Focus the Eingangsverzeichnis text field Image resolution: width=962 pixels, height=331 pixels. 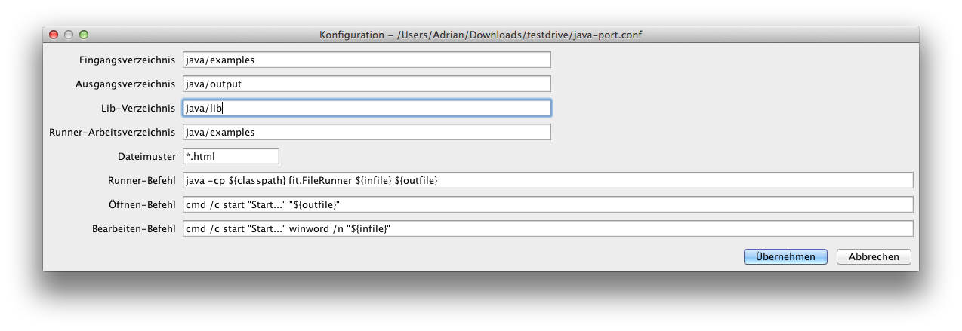click(x=367, y=60)
